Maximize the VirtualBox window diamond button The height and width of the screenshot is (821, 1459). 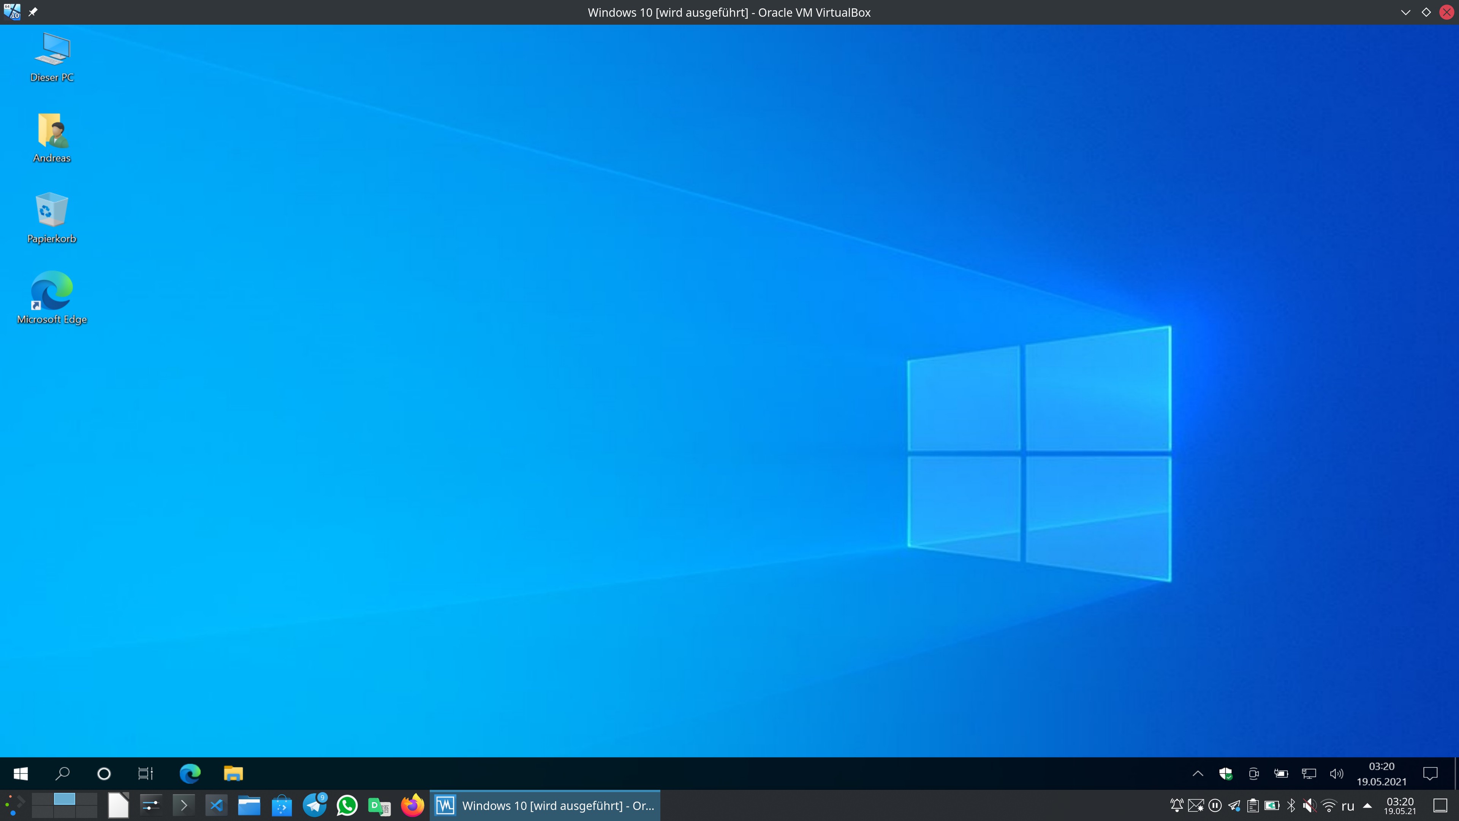(1426, 12)
